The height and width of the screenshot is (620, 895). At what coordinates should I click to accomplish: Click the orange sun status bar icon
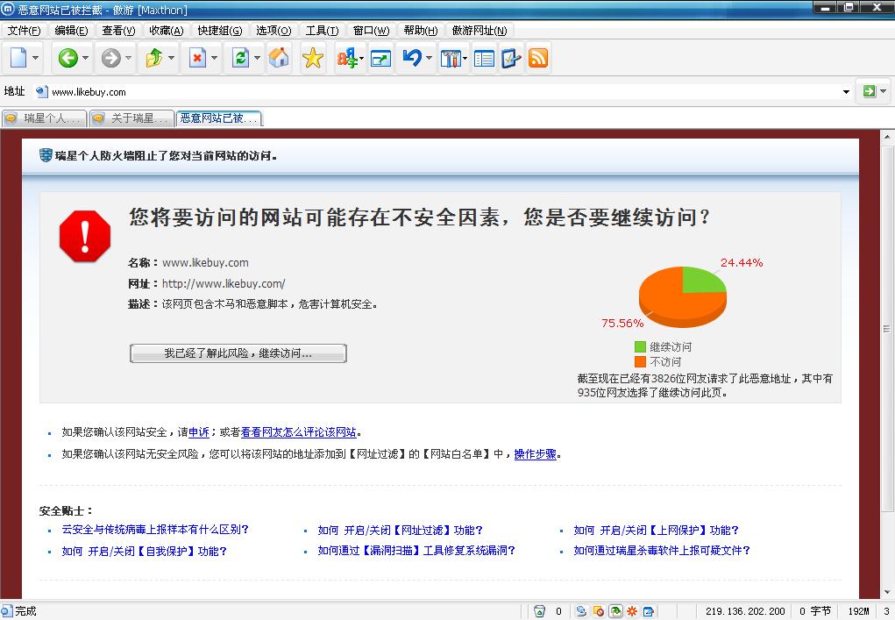pyautogui.click(x=632, y=611)
